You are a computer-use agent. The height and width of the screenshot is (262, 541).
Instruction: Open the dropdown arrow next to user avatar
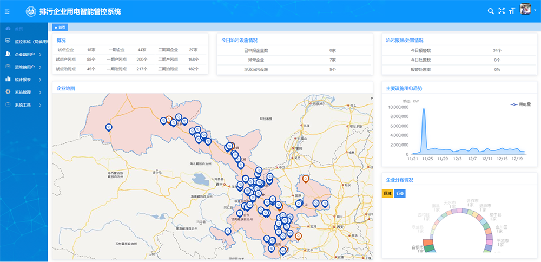coord(535,11)
